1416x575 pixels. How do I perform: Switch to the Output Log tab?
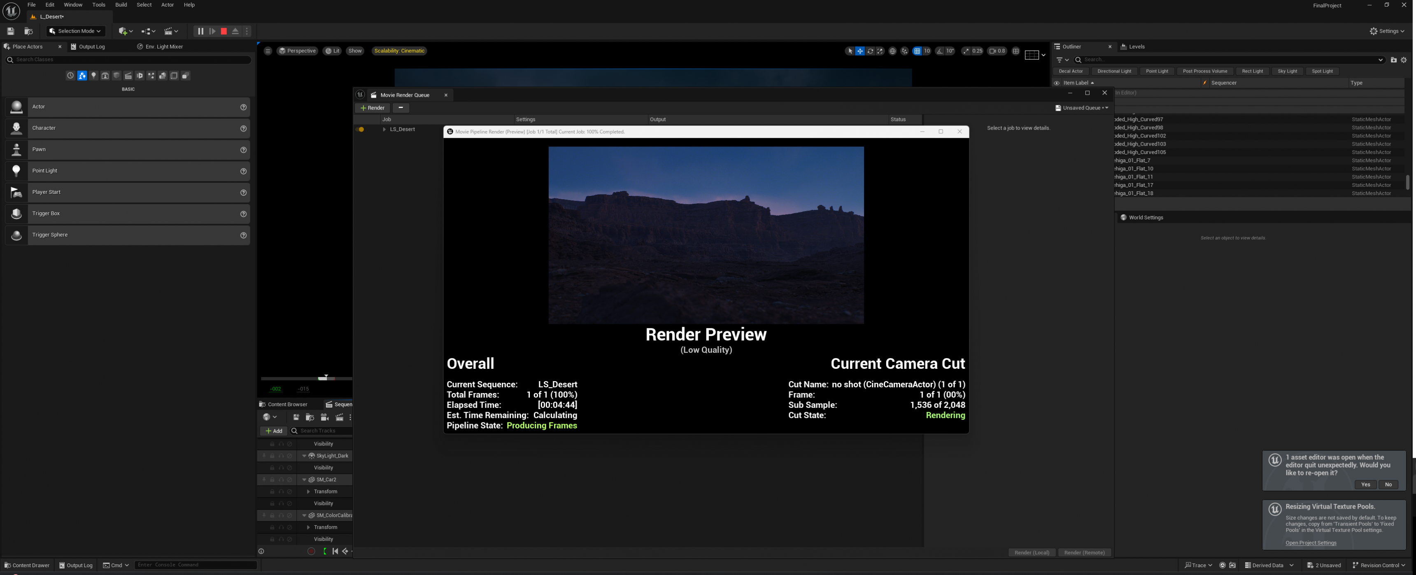[x=87, y=47]
